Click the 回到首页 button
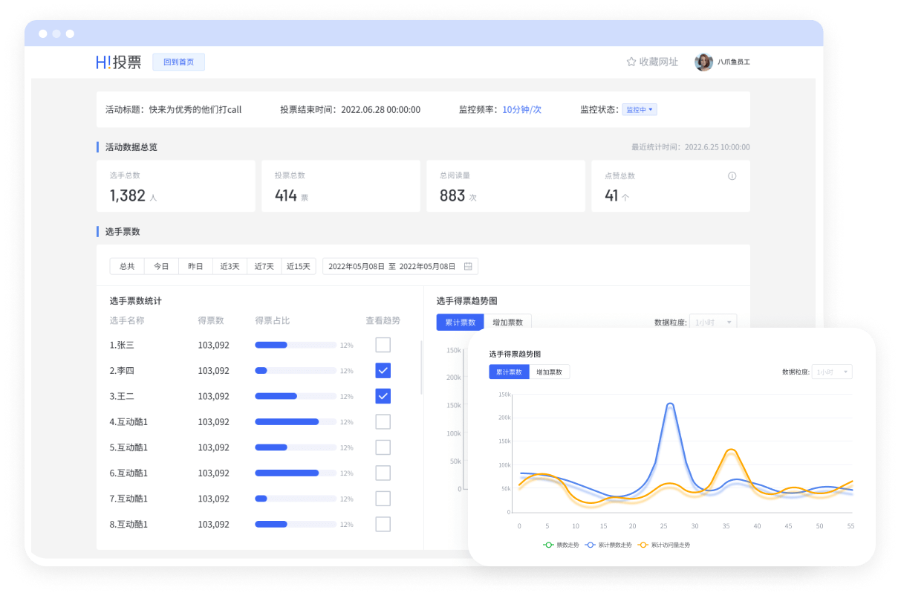Image resolution: width=901 pixels, height=596 pixels. [178, 62]
